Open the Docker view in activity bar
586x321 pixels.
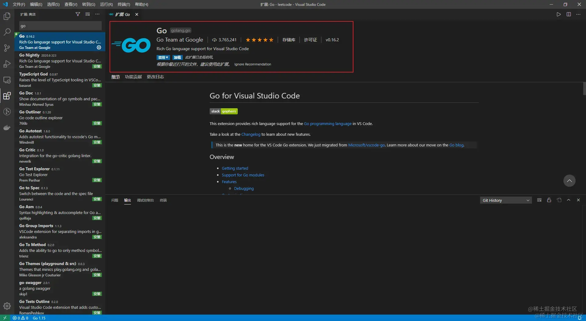tap(7, 127)
